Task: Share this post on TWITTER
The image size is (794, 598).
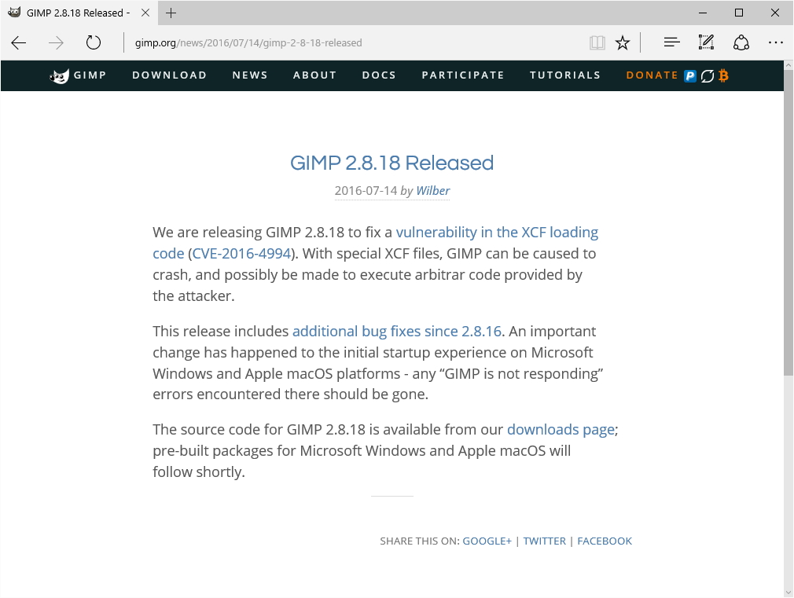Action: tap(544, 541)
